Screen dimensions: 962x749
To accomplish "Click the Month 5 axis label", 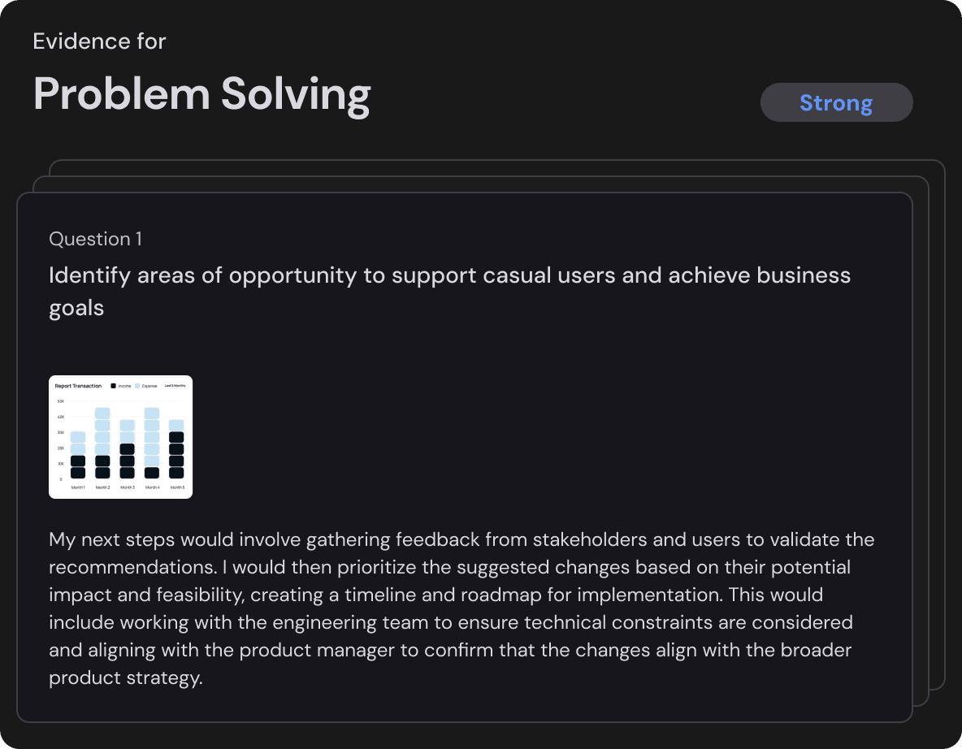I will click(177, 487).
